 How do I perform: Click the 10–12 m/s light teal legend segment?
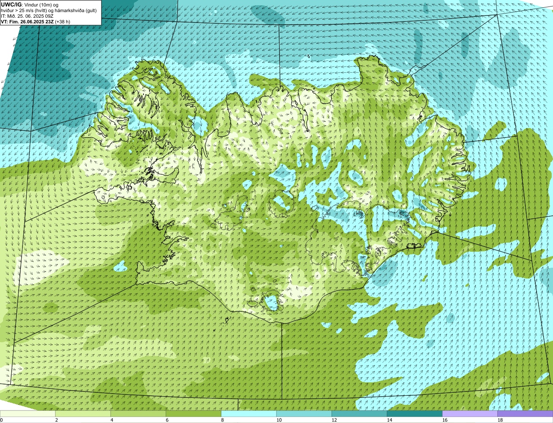click(x=304, y=413)
